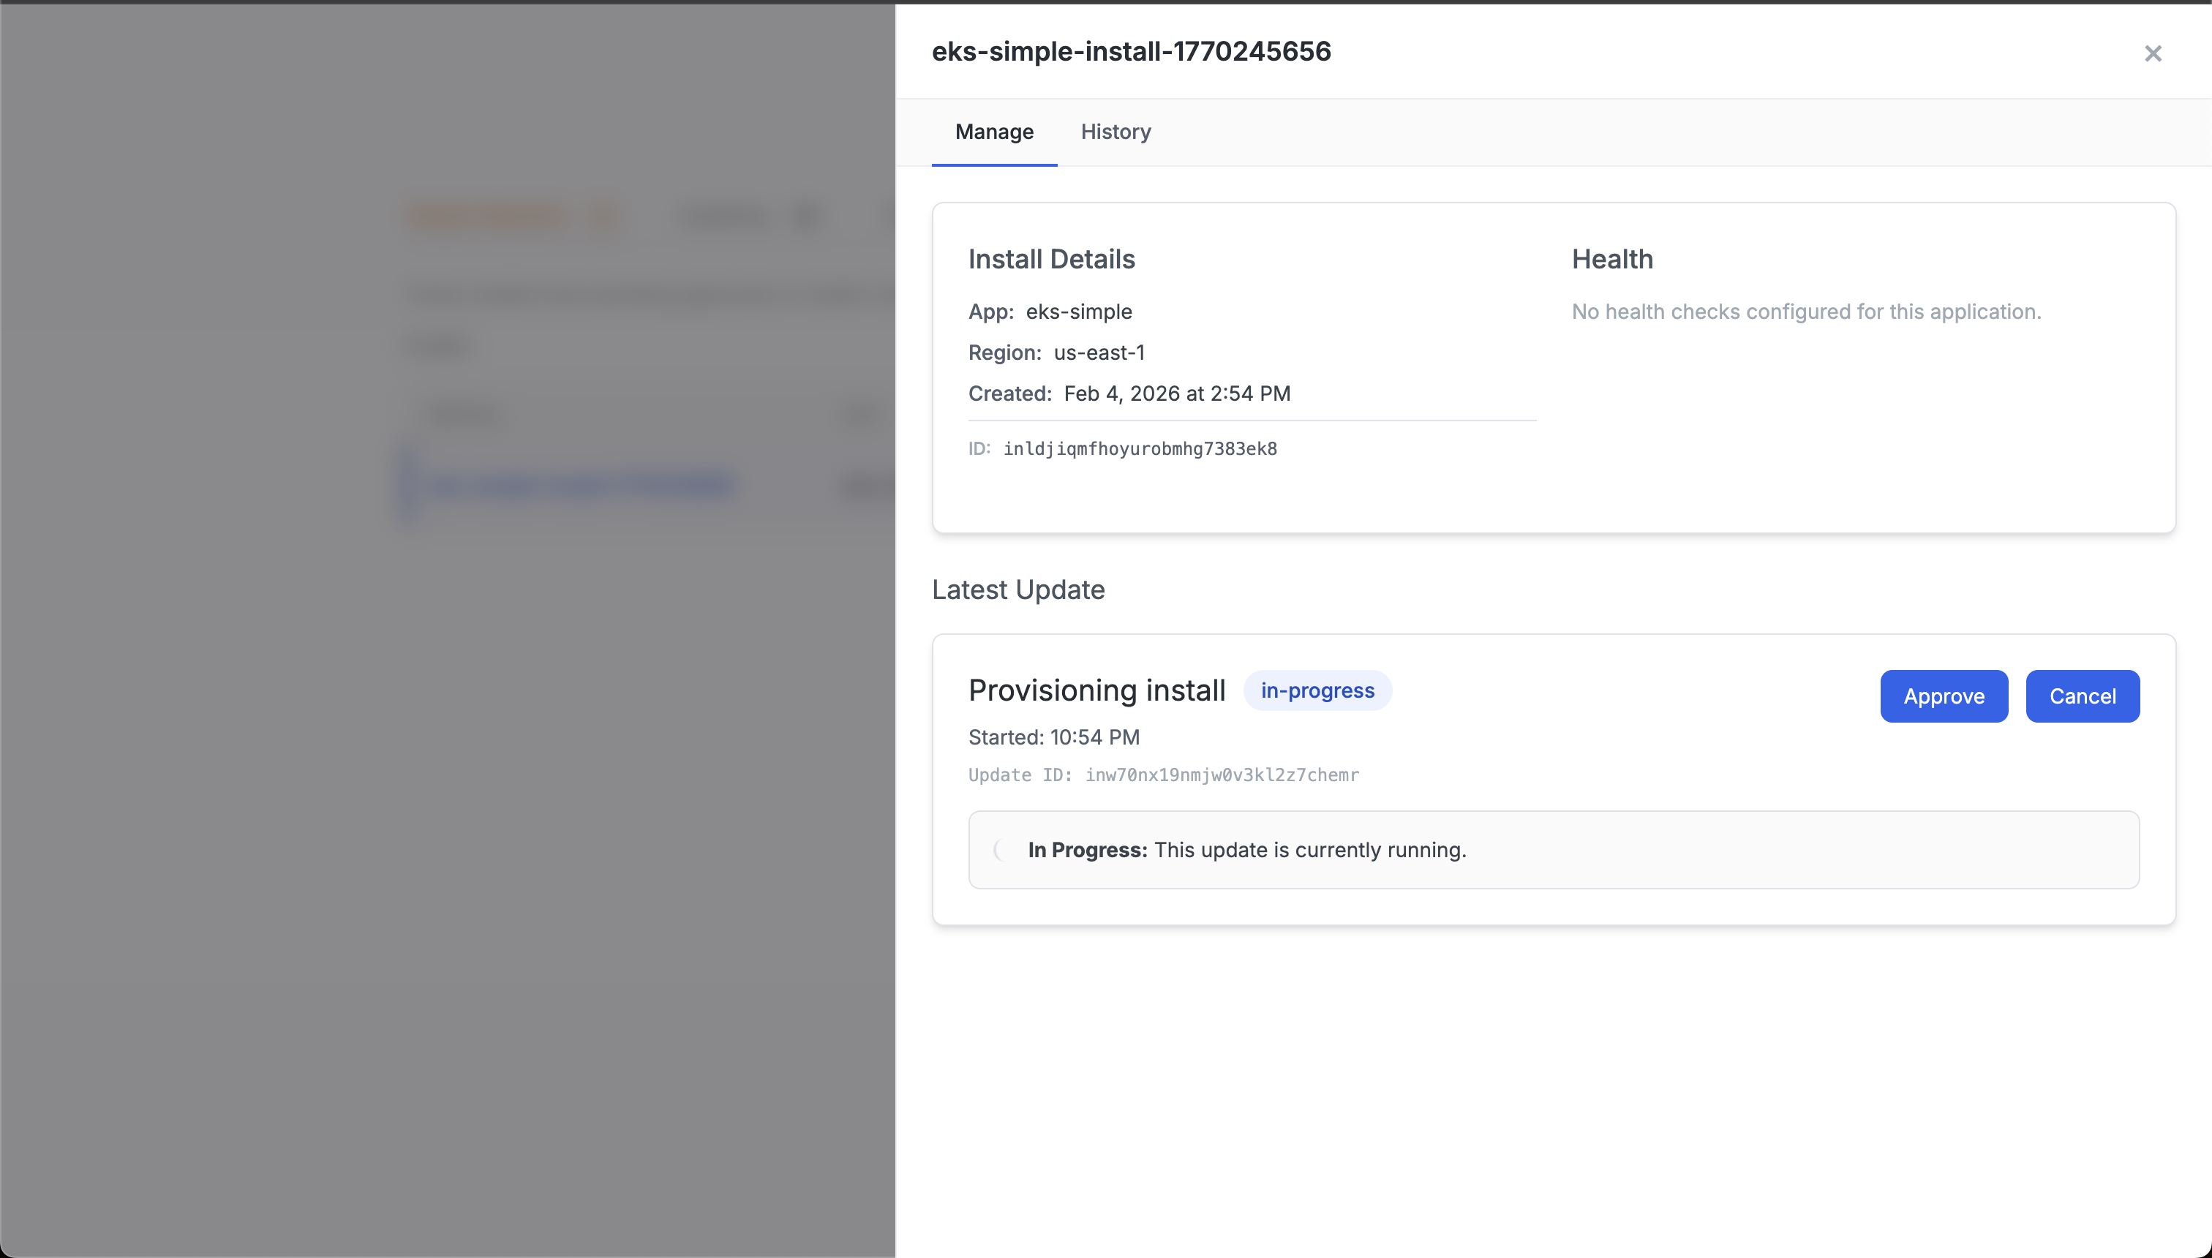Close the install drawer with the X icon
This screenshot has height=1258, width=2212.
[x=2152, y=53]
